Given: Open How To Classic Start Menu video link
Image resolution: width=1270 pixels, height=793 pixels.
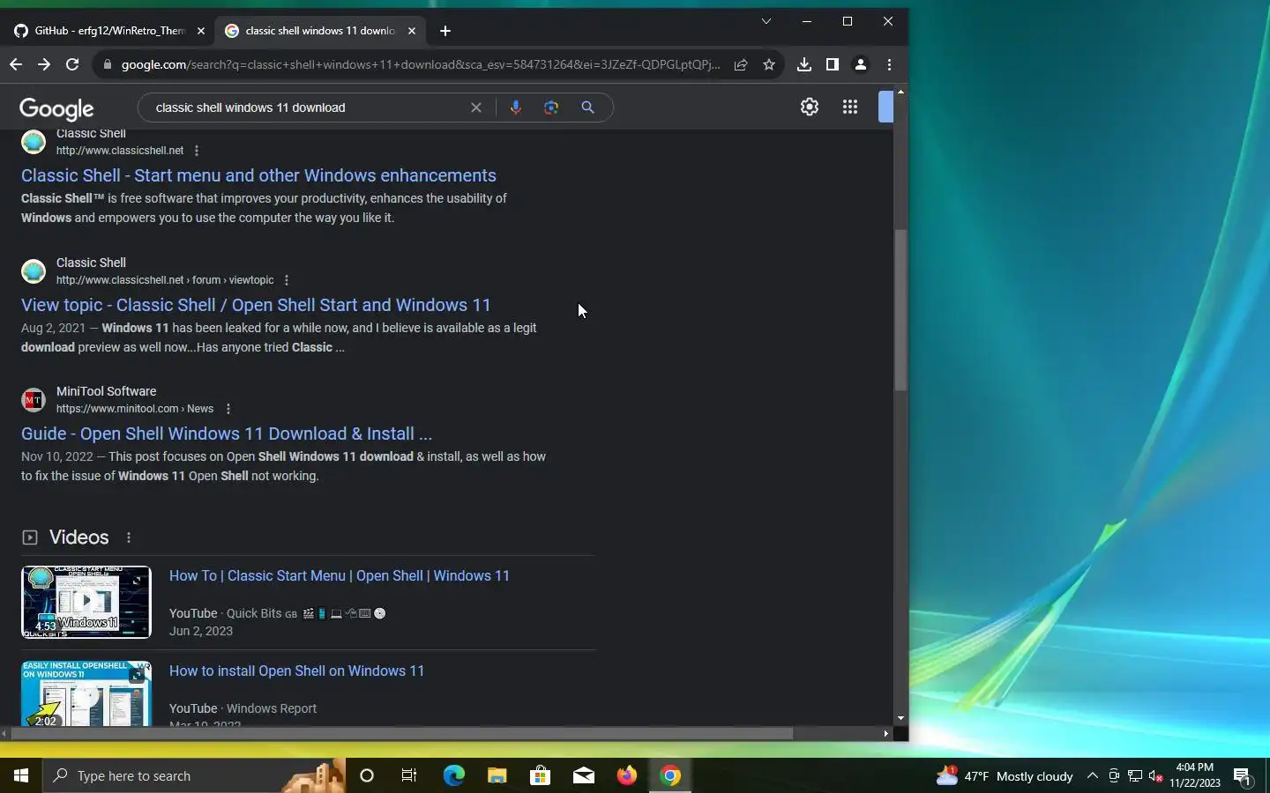Looking at the screenshot, I should click(340, 576).
